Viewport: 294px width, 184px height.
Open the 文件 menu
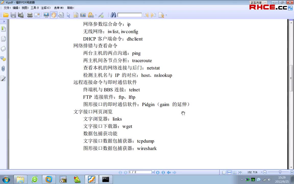click(7, 8)
